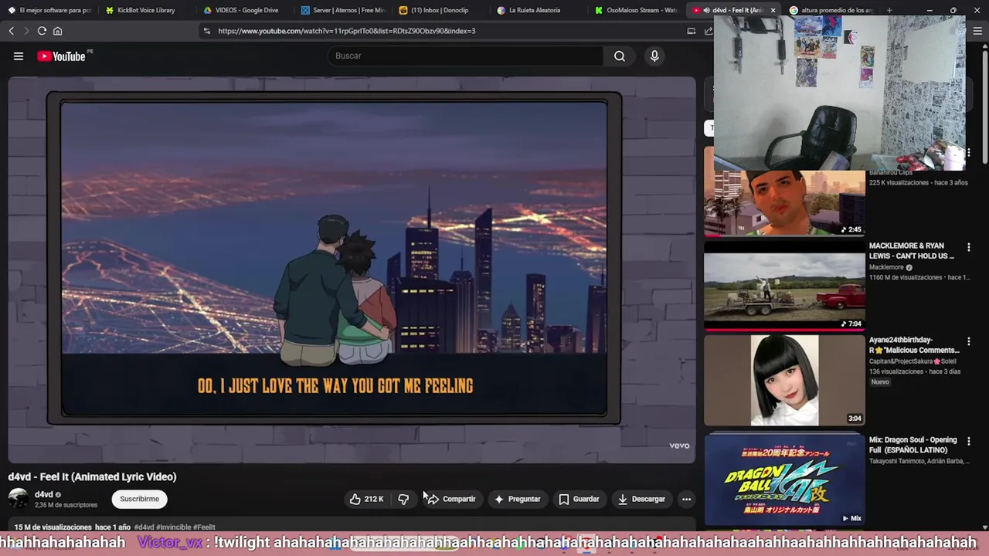The width and height of the screenshot is (989, 556).
Task: Open the YouTube guide hamburger menu
Action: coord(19,56)
